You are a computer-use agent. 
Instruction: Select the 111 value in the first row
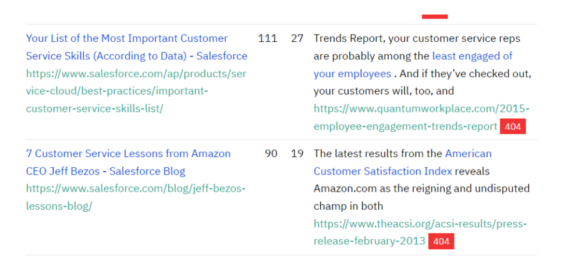point(268,38)
